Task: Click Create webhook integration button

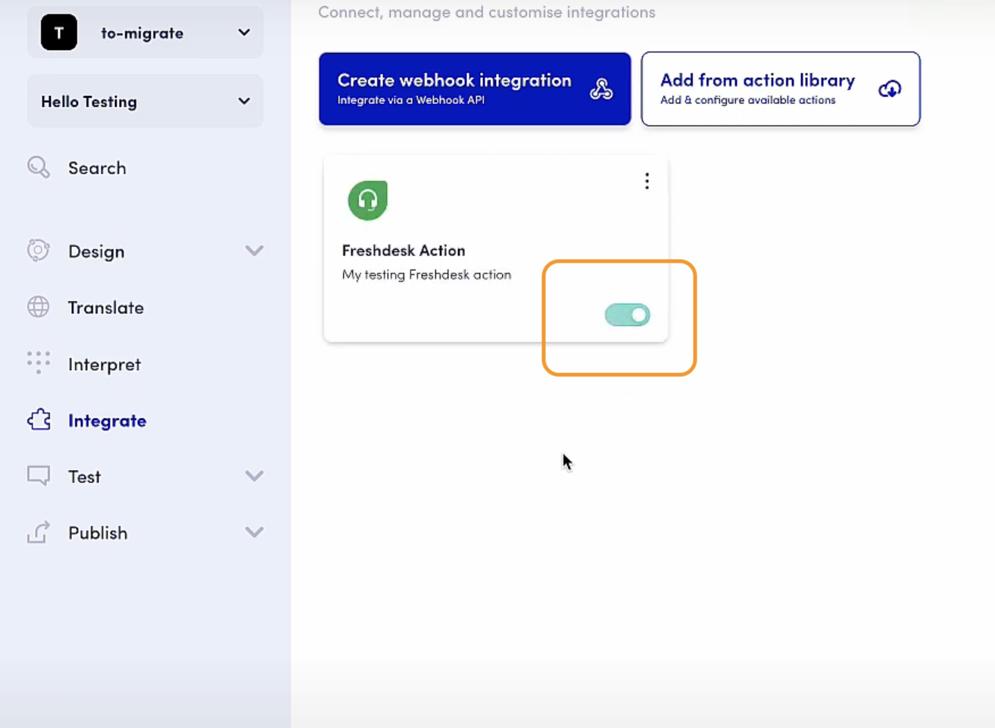Action: coord(475,89)
